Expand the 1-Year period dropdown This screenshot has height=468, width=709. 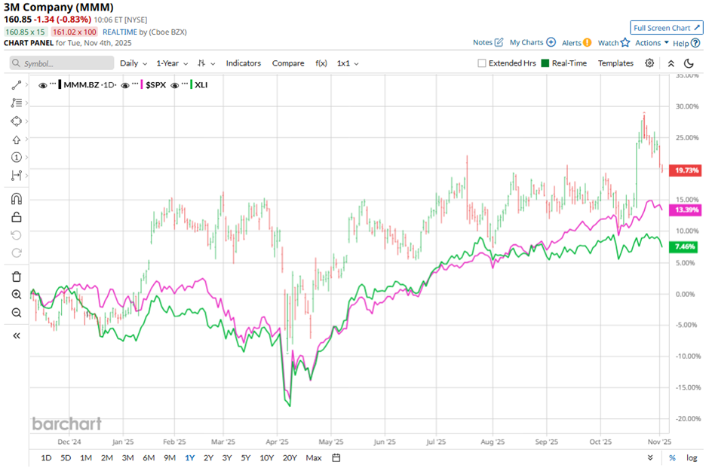click(172, 63)
